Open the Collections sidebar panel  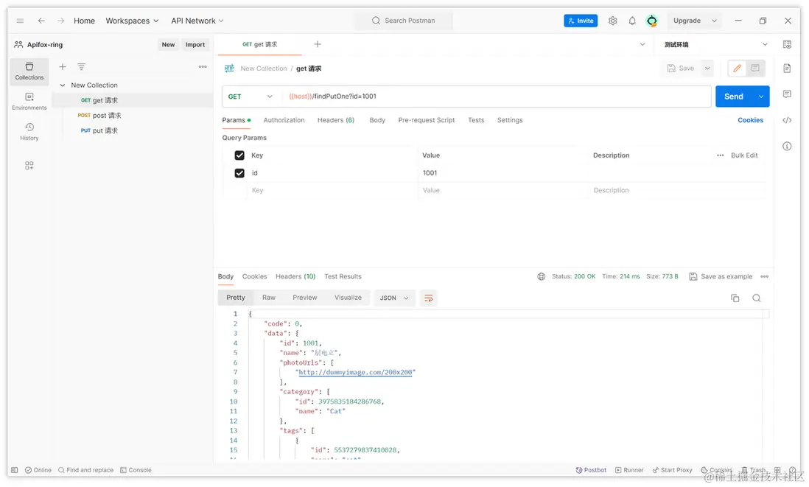pos(29,71)
